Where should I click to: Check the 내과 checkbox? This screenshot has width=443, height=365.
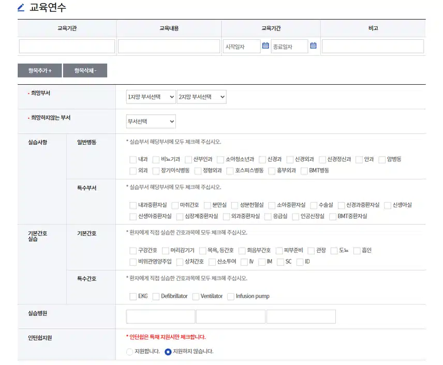133,159
